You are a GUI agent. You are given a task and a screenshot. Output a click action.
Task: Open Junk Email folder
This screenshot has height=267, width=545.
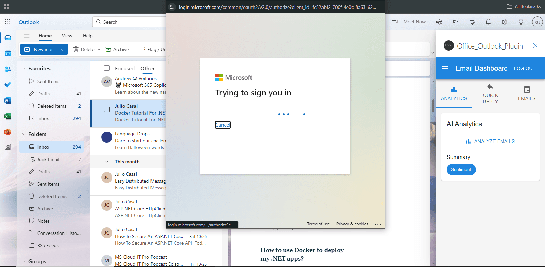(x=52, y=159)
